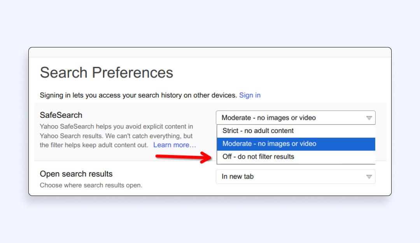Click the SafeSearch dropdown arrow
The height and width of the screenshot is (243, 420).
tap(369, 118)
